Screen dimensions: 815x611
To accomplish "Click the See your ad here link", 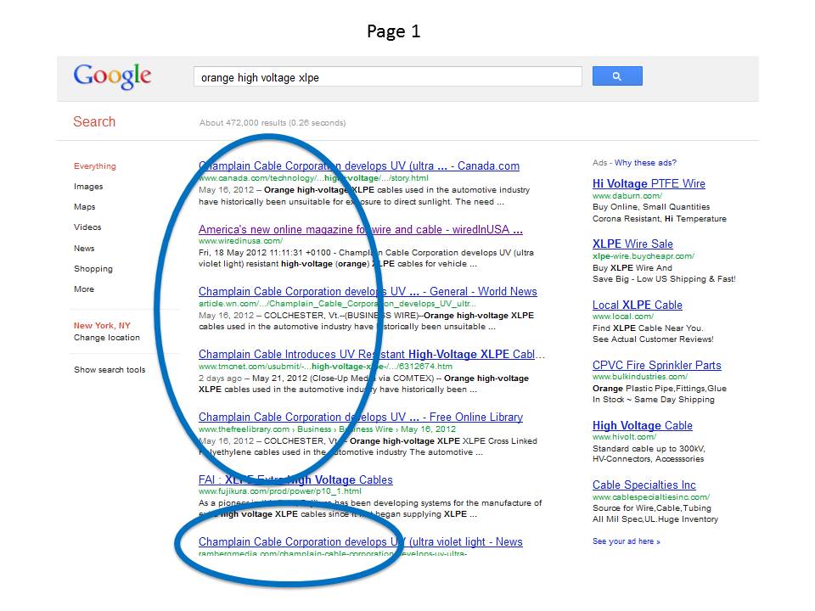I will pyautogui.click(x=627, y=541).
